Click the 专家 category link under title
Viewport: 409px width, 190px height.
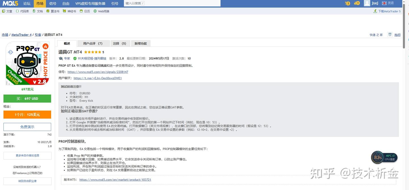pos(67,58)
